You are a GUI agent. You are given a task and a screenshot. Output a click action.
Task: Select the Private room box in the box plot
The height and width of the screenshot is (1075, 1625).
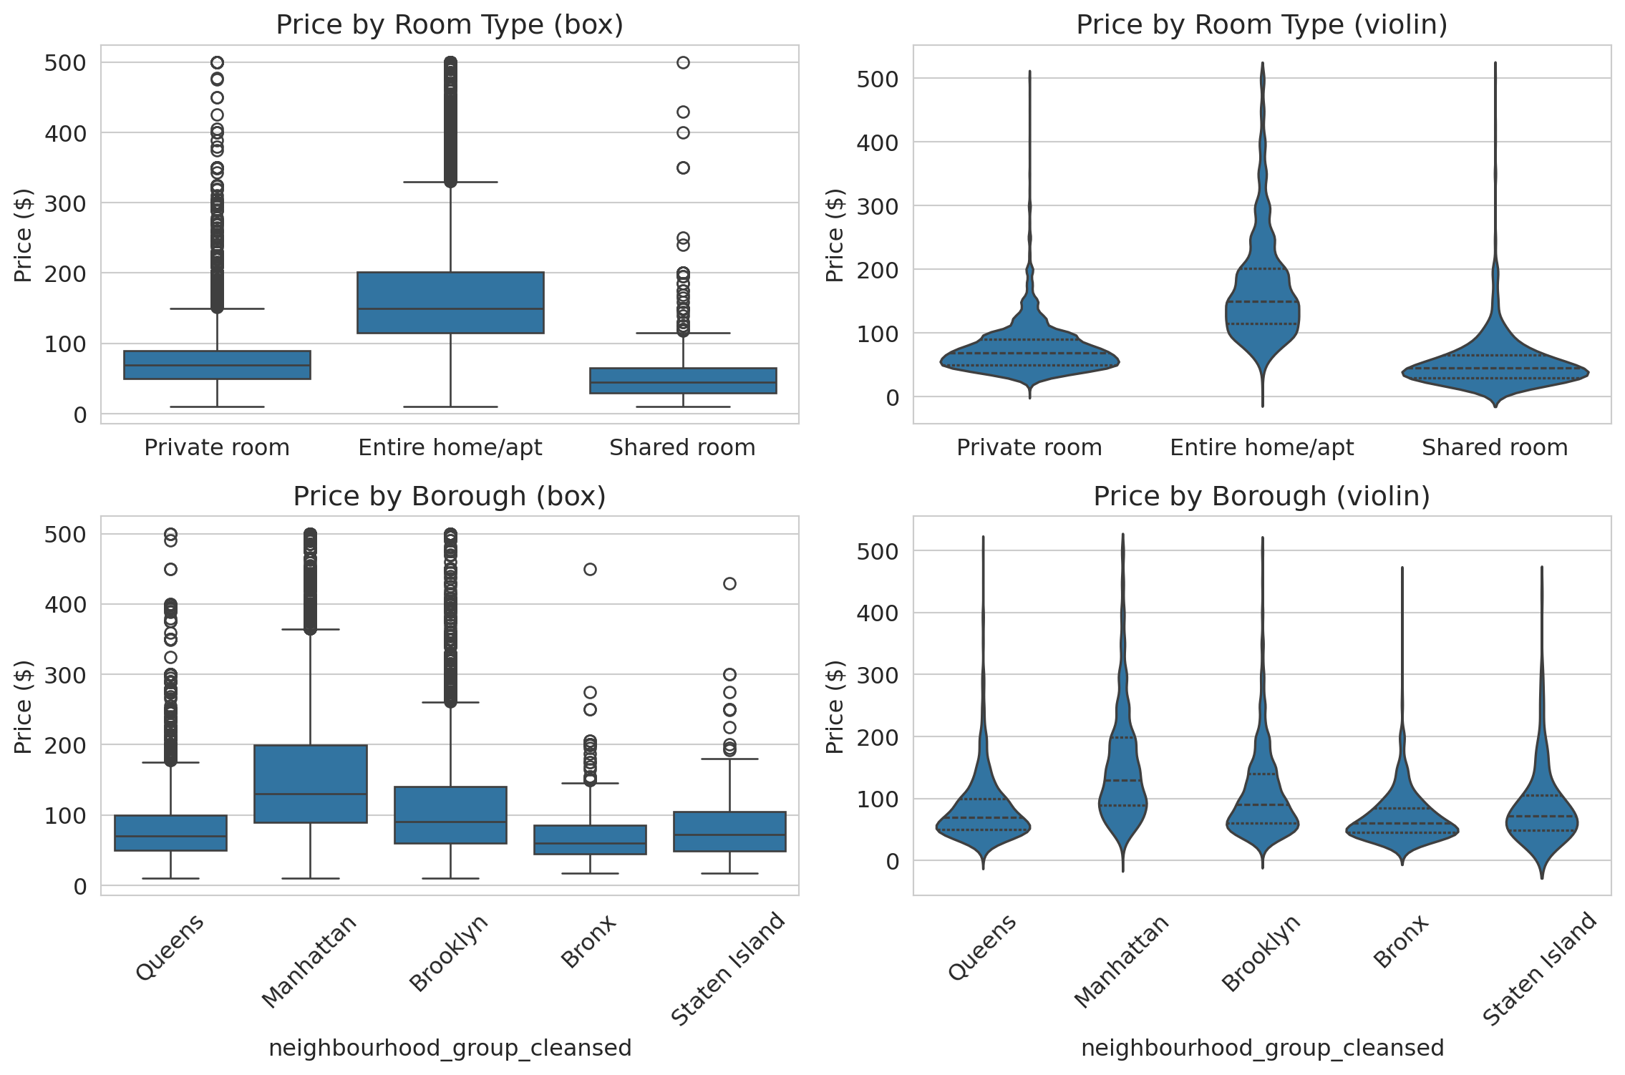[x=217, y=364]
